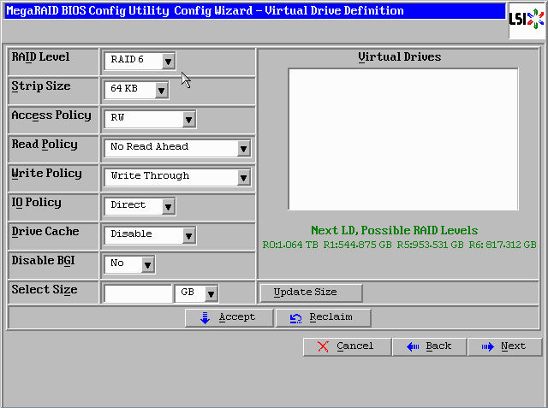Open the RAID Level dropdown

tap(168, 61)
